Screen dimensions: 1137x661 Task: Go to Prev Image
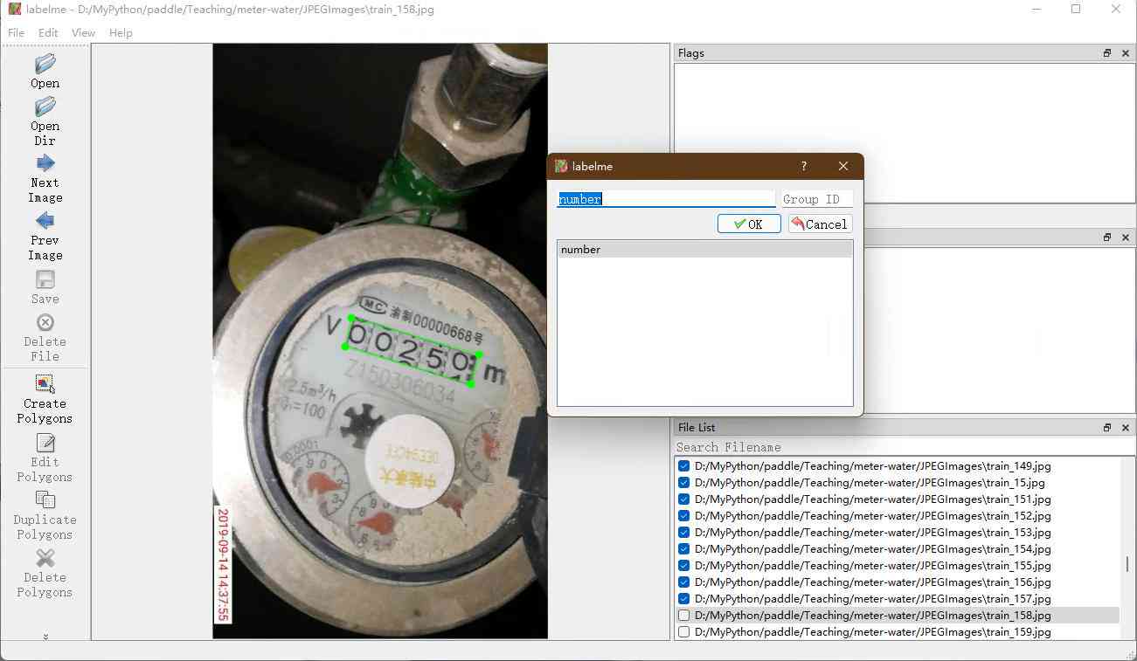[x=45, y=236]
